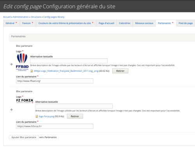The height and width of the screenshot is (147, 195).
Task: Click the FZ Forza logo thumbnail
Action: (x=25, y=101)
